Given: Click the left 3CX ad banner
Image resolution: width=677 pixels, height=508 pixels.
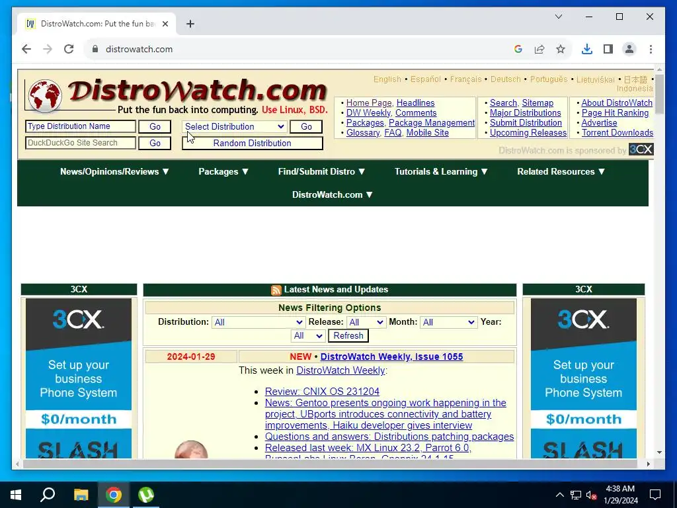Looking at the screenshot, I should pyautogui.click(x=79, y=378).
